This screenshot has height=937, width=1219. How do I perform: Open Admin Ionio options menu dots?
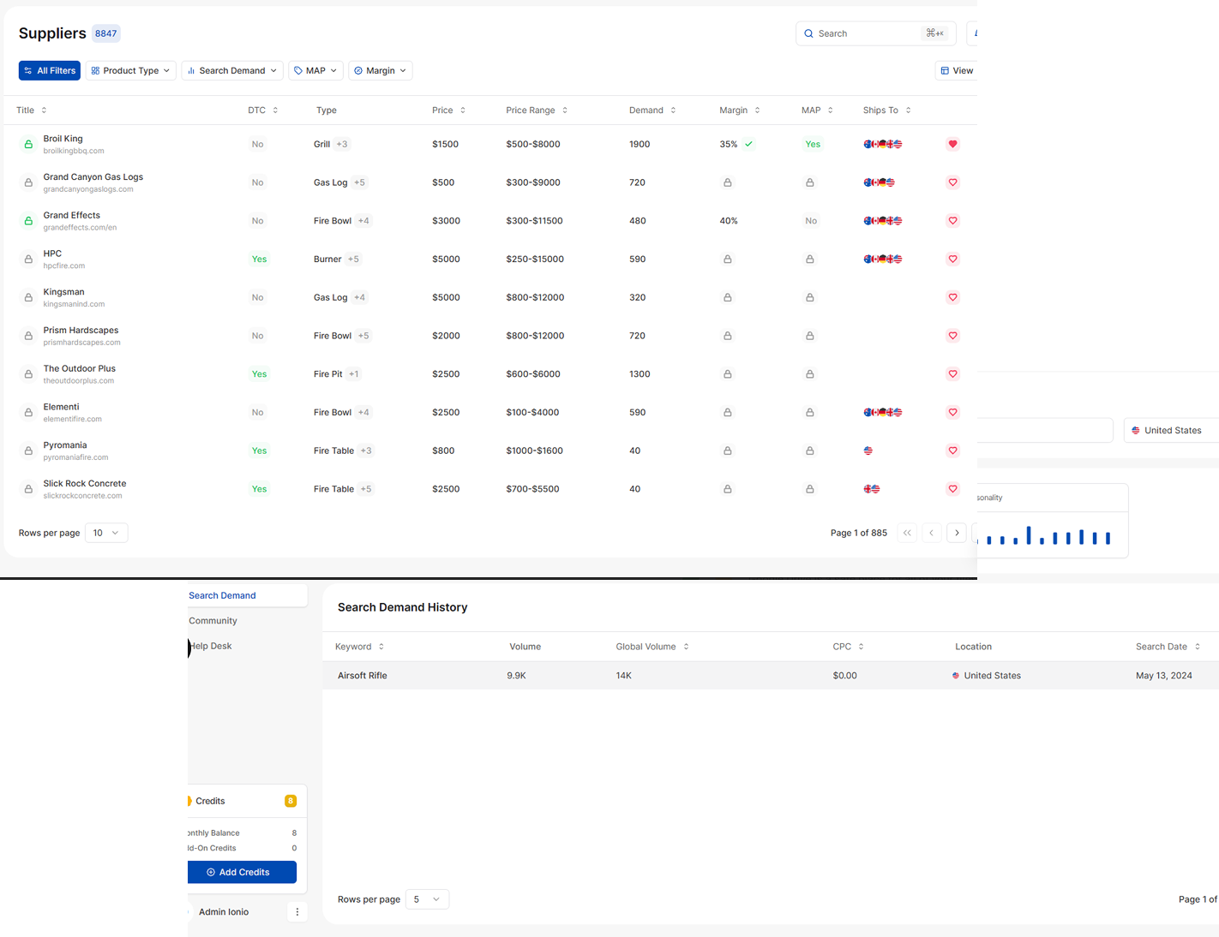(297, 912)
